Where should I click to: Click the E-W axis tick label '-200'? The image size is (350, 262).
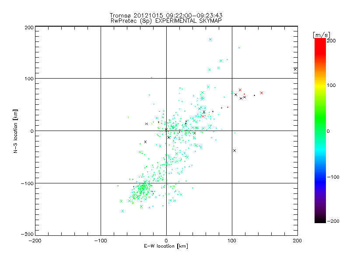(x=35, y=241)
